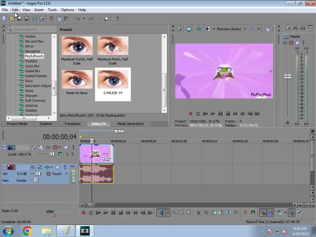Open Track FX icon on video track 1
The image size is (316, 237).
point(48,148)
